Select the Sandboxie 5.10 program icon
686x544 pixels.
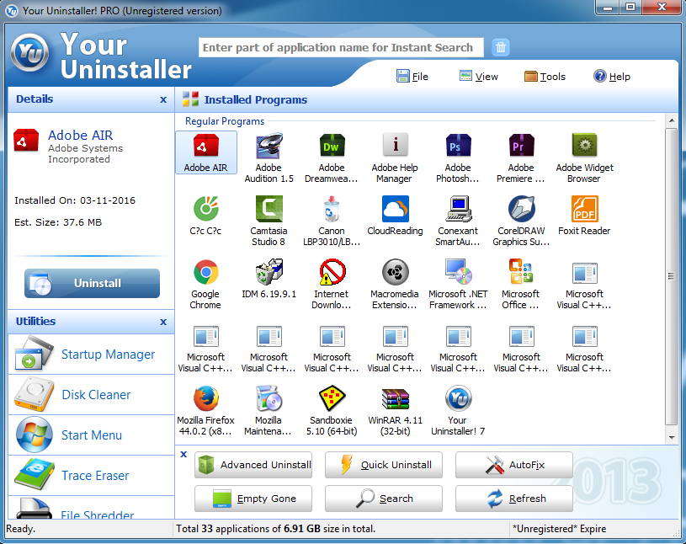coord(332,399)
